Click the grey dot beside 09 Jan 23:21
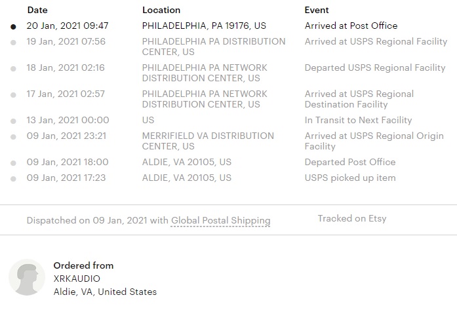This screenshot has height=310, width=457. pyautogui.click(x=13, y=137)
